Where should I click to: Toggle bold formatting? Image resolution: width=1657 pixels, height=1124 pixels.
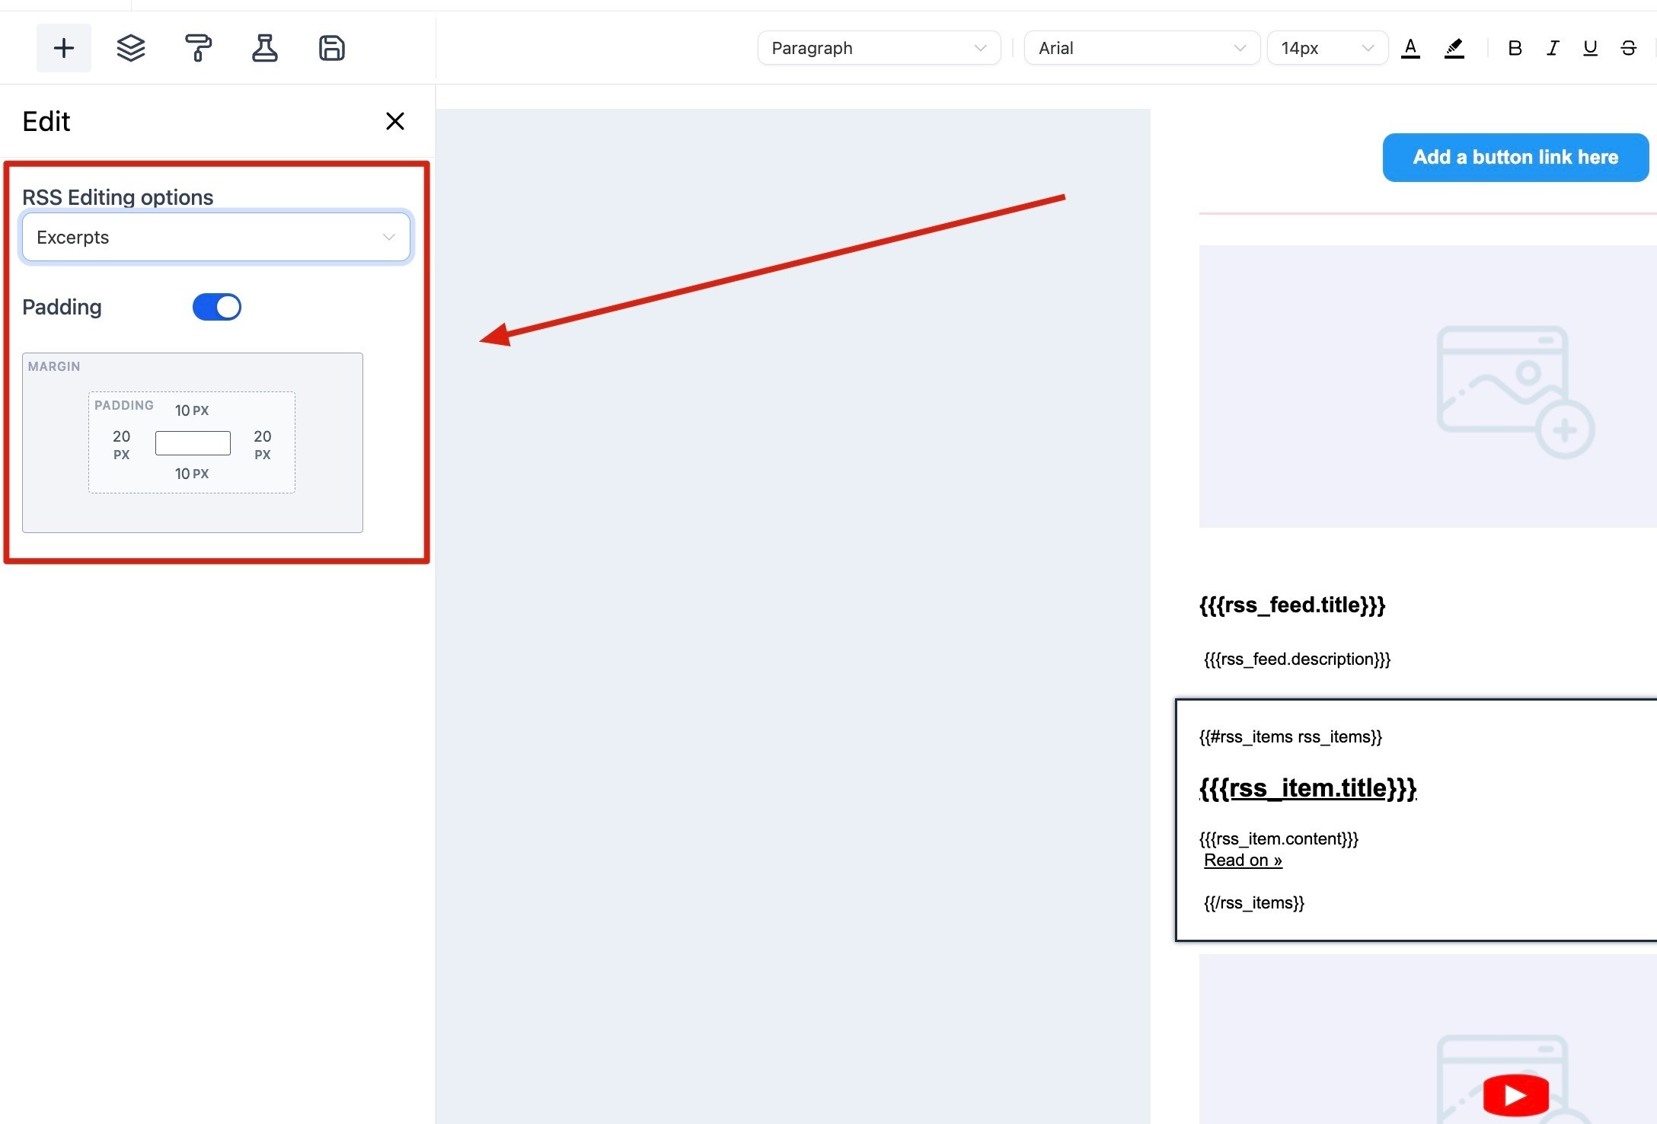(x=1515, y=48)
